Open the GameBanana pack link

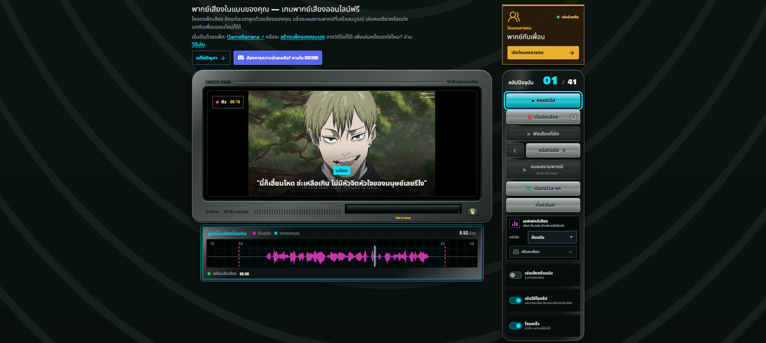(x=245, y=37)
